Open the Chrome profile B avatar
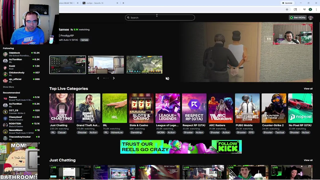 [x=310, y=9]
